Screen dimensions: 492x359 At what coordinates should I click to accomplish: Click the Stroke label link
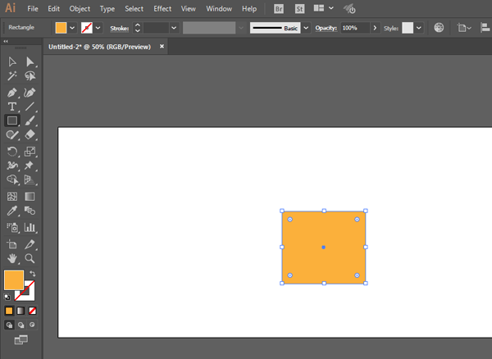[x=120, y=27]
